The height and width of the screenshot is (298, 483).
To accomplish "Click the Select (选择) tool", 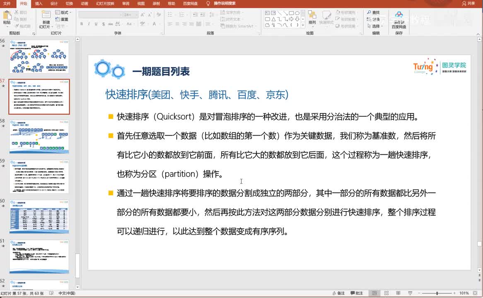I will pos(374,26).
